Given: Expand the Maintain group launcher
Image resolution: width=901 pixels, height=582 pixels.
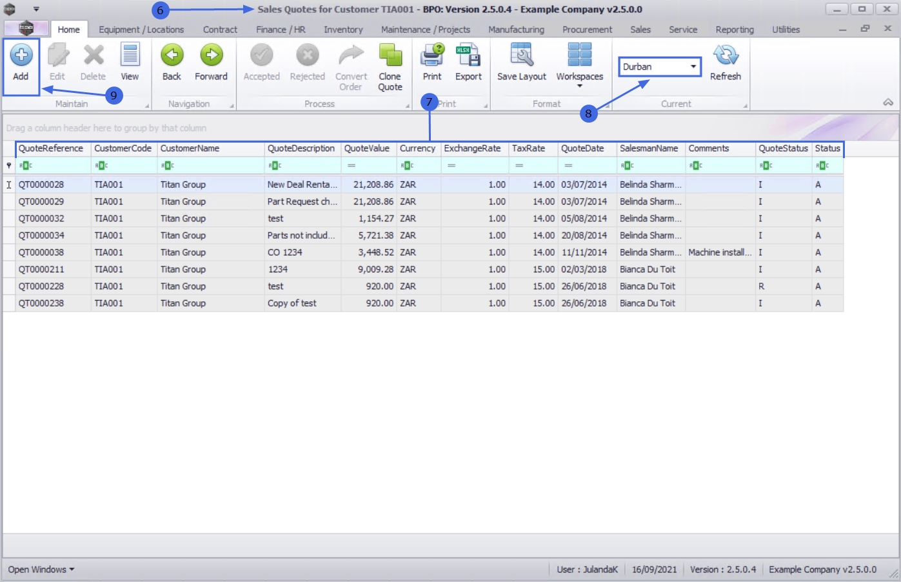Looking at the screenshot, I should [147, 106].
